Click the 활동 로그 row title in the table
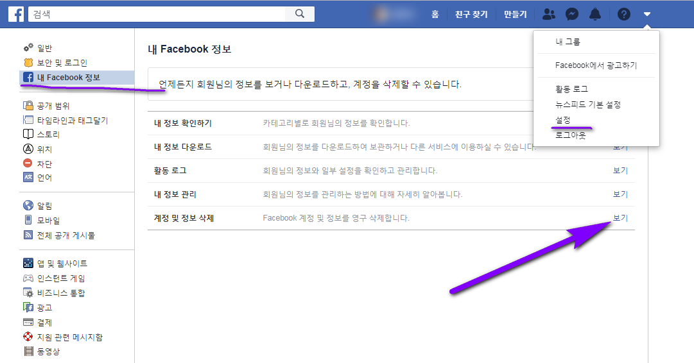 (x=170, y=170)
